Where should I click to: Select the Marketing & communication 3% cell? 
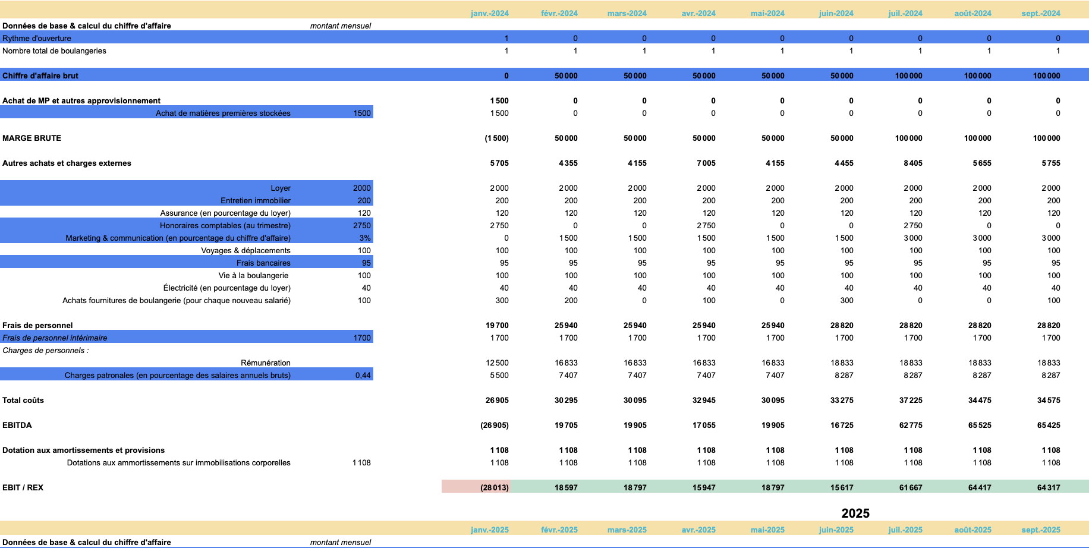coord(364,238)
